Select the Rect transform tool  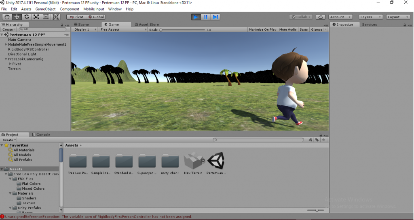pyautogui.click(x=46, y=17)
